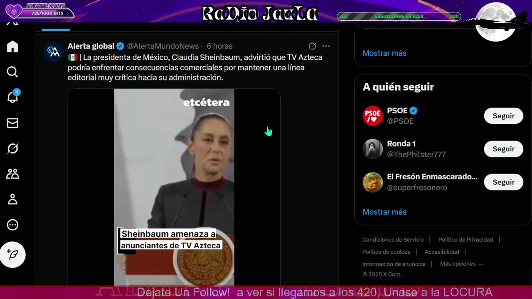Click the Ronda 1 account name
The width and height of the screenshot is (532, 299).
pos(401,144)
